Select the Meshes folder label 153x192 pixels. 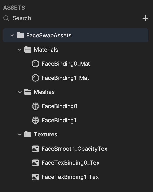(x=44, y=92)
